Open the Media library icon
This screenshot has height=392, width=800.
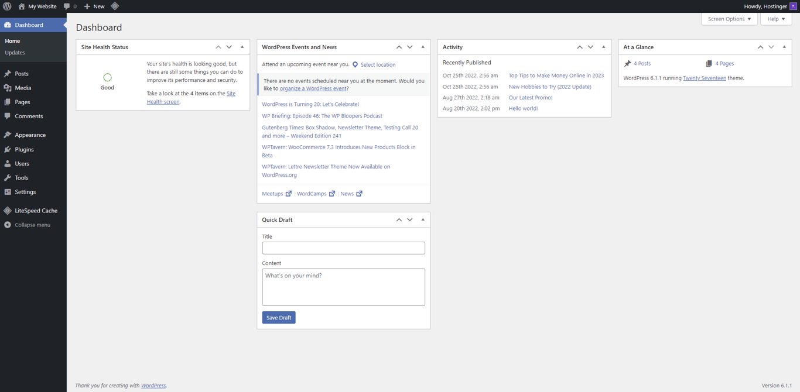(8, 88)
